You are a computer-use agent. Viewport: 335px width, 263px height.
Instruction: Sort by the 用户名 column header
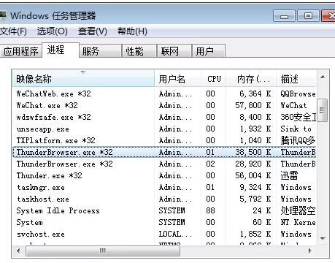[x=178, y=79]
